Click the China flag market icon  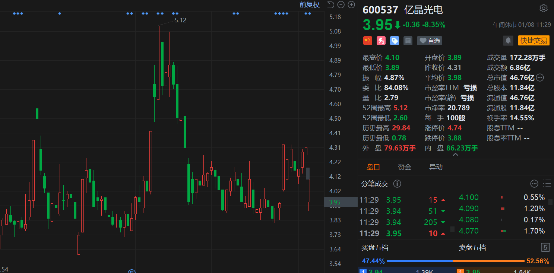pyautogui.click(x=368, y=41)
